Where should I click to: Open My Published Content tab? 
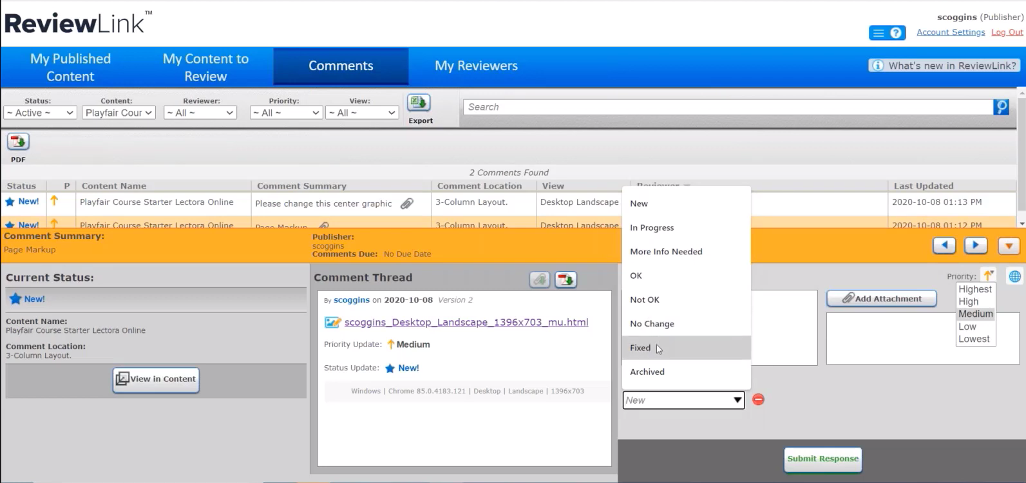coord(70,67)
